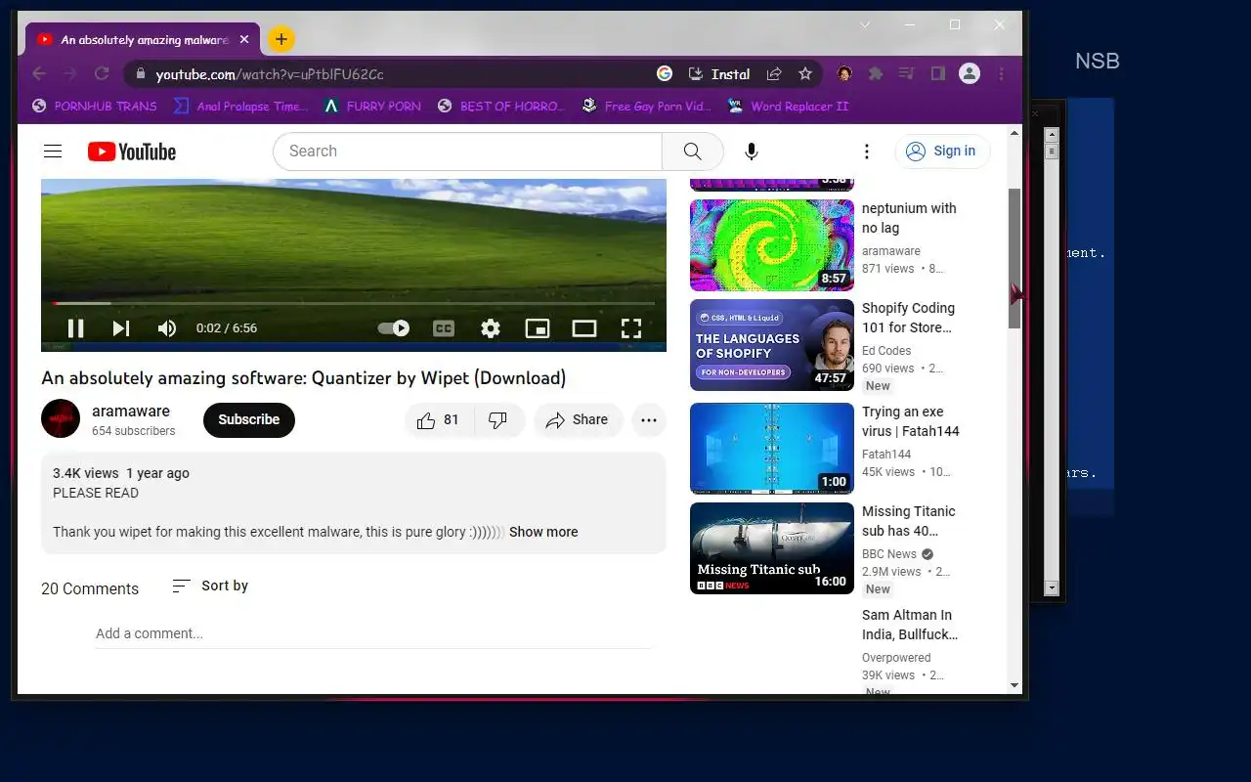Switch to theater mode
The image size is (1251, 782).
(584, 328)
